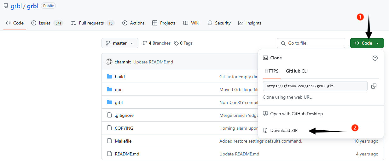
Task: Open the Issues tab
Action: pyautogui.click(x=47, y=23)
